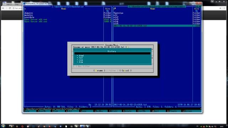Select the old3 folder in the right panel
This screenshot has height=128, width=228.
(116, 20)
